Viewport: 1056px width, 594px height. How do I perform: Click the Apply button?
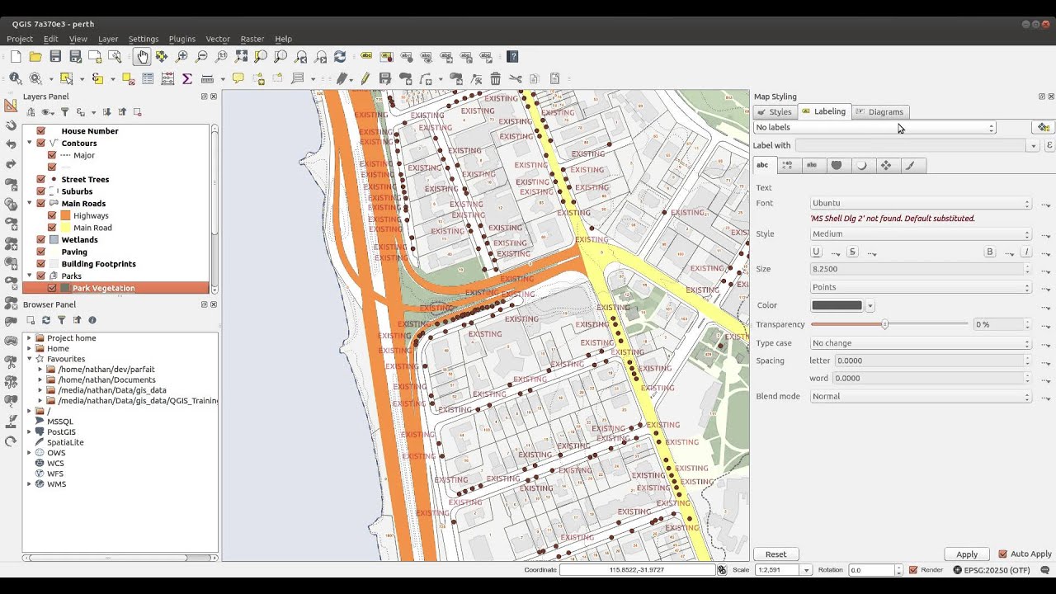click(x=967, y=554)
